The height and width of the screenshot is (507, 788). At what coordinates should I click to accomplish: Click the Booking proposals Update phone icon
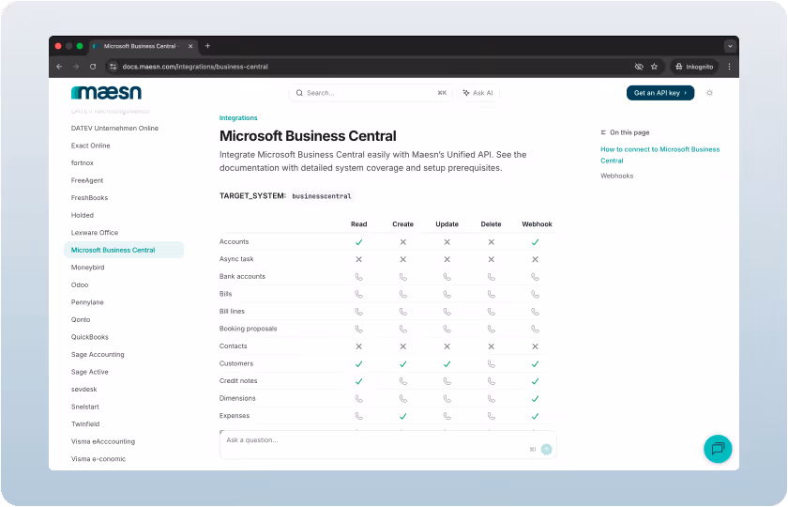point(447,329)
